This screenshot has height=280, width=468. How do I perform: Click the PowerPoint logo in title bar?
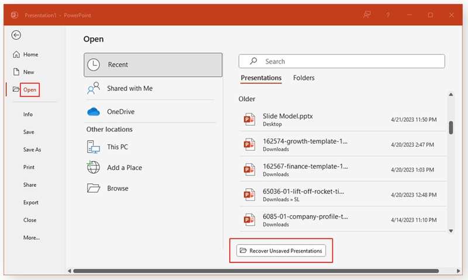(14, 15)
